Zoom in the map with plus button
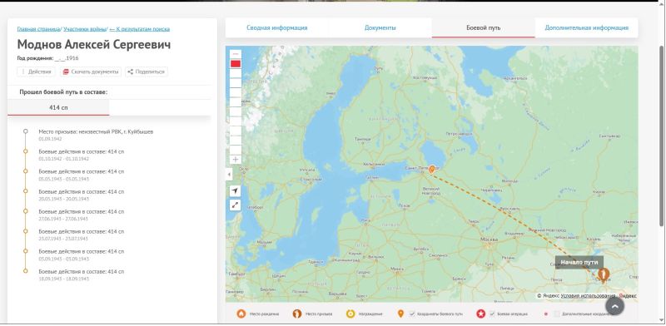The width and height of the screenshot is (666, 326). coord(236,160)
